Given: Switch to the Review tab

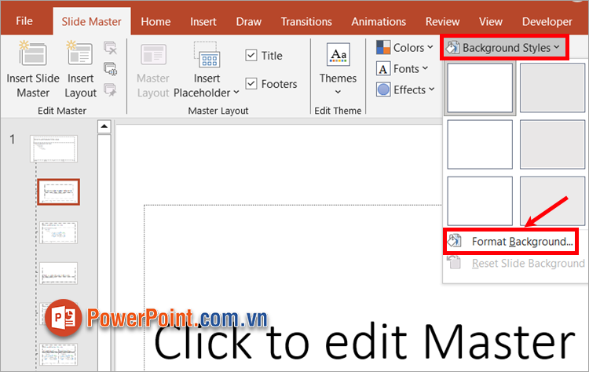Looking at the screenshot, I should pyautogui.click(x=442, y=22).
